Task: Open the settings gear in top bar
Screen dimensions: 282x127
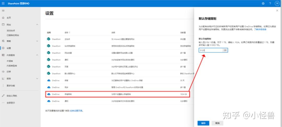Action: pyautogui.click(x=263, y=3)
